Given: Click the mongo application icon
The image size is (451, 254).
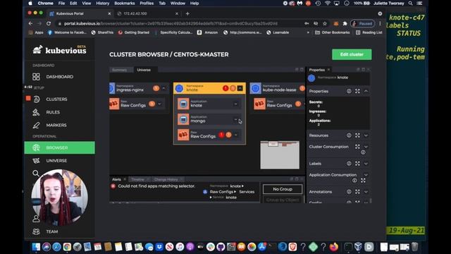Looking at the screenshot, I should click(x=183, y=119).
